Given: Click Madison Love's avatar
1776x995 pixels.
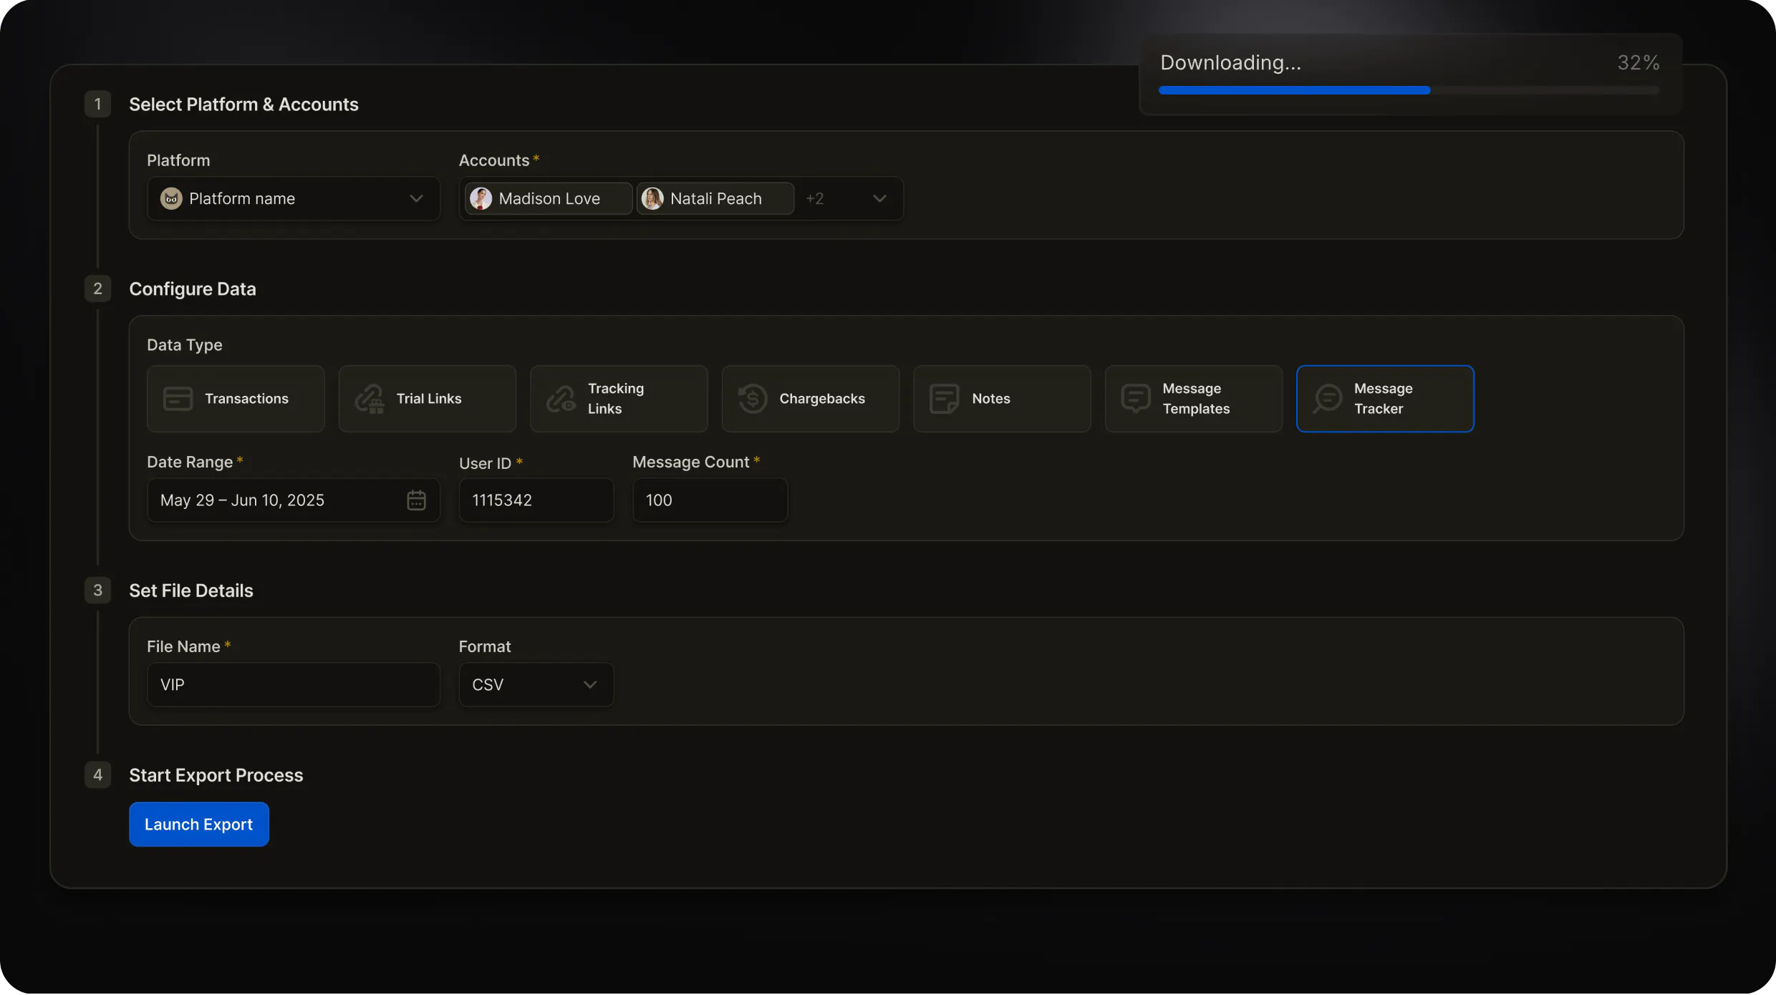Looking at the screenshot, I should 481,198.
